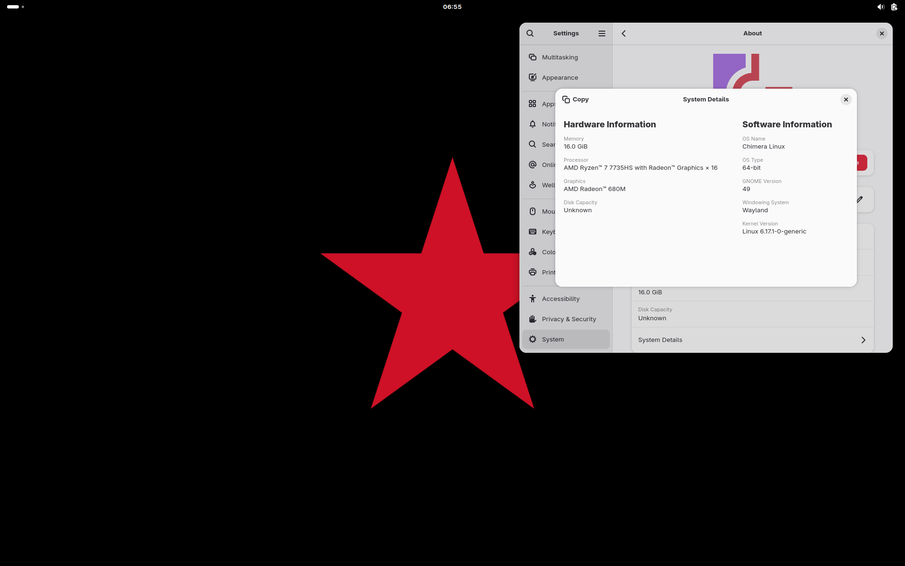Click the Keyboard sidebar icon
This screenshot has height=566, width=905.
point(533,232)
